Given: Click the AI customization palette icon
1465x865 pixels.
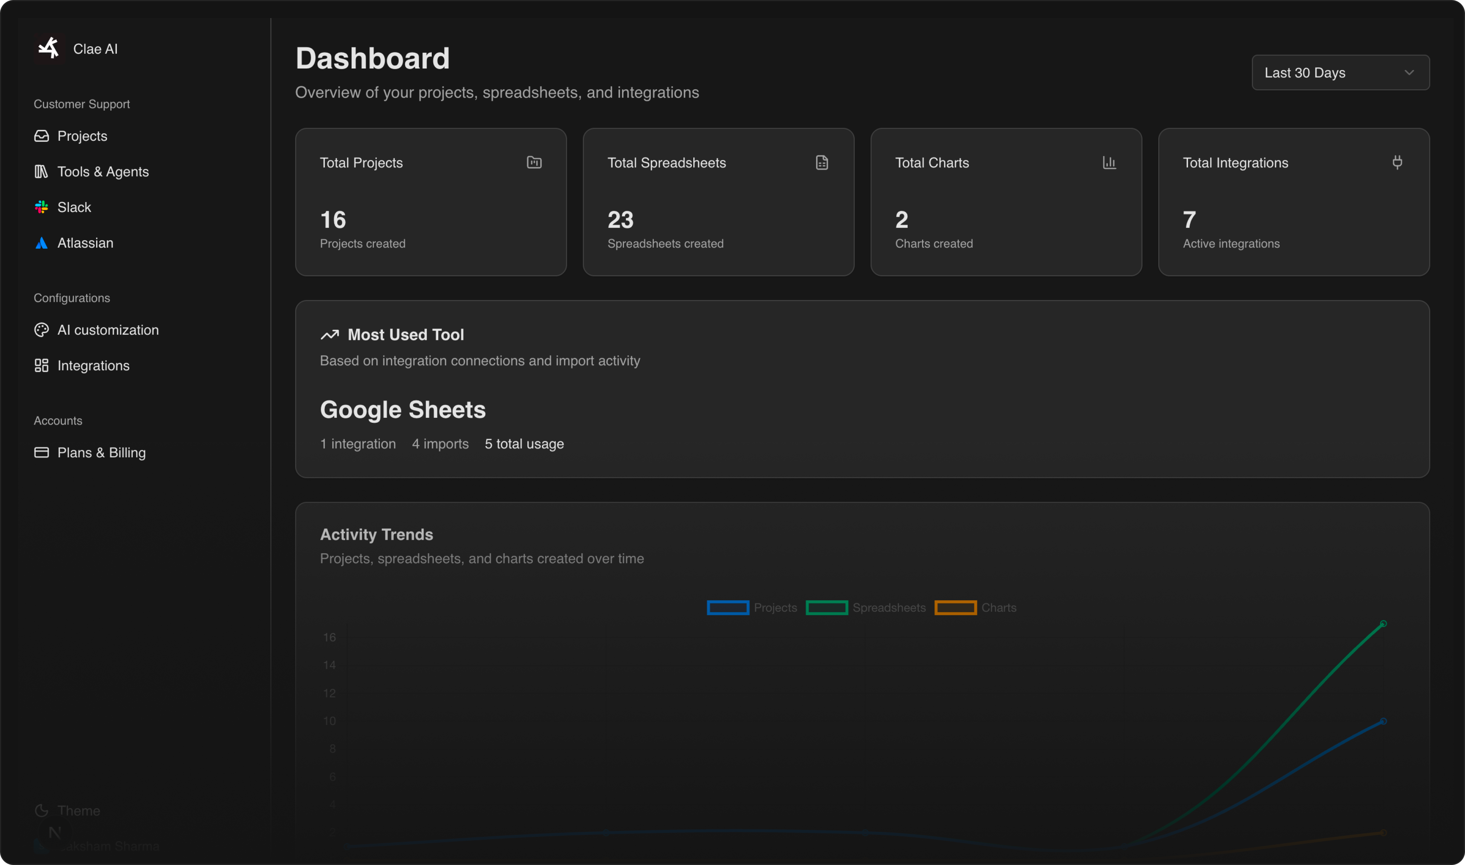Looking at the screenshot, I should click(x=41, y=330).
